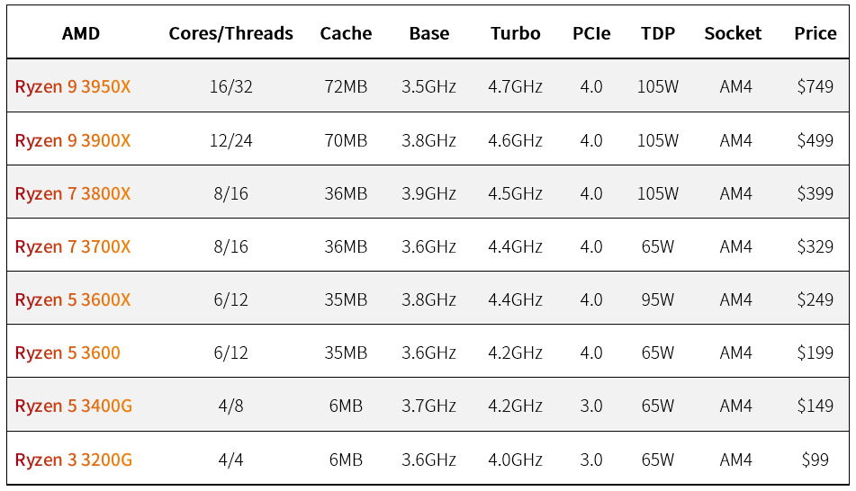
Task: Click the PCIe column header
Action: 591,34
